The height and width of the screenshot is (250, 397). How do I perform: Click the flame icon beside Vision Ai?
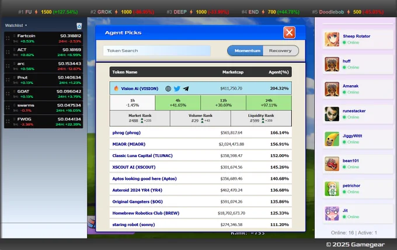point(116,88)
